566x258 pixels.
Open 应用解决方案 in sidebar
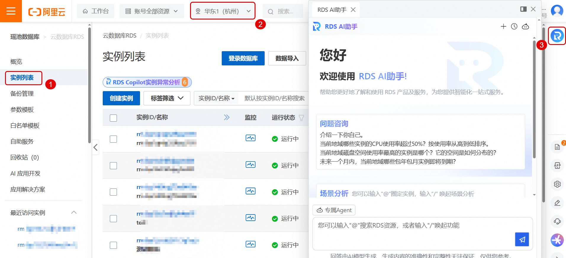point(28,189)
